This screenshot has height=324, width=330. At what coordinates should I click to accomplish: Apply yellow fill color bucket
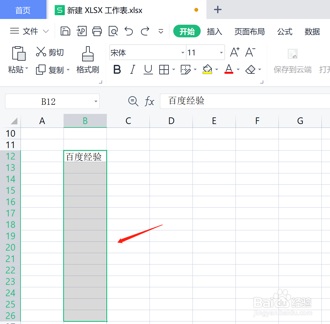coord(207,69)
